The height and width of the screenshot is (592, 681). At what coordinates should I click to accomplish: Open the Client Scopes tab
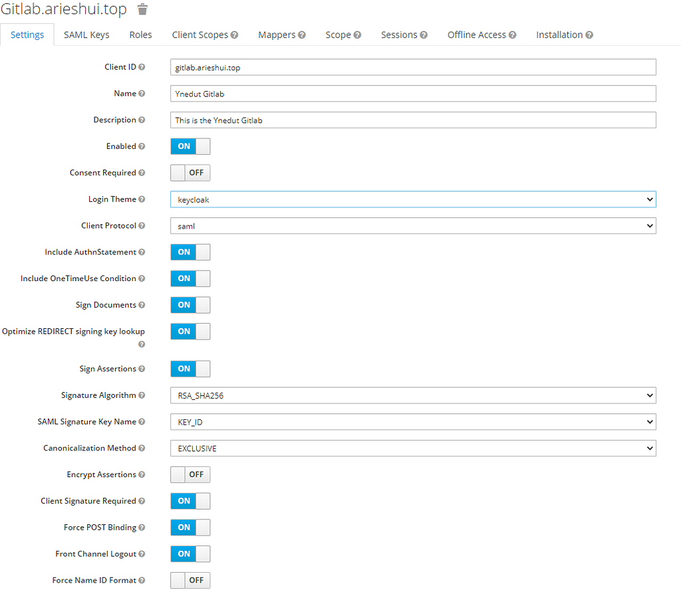tap(200, 35)
